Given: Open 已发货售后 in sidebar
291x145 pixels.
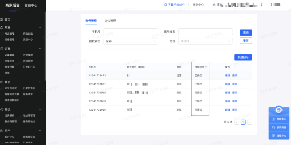Looking at the screenshot, I should coord(29,88).
